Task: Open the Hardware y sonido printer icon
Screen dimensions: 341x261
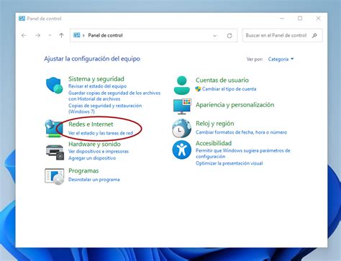Action: point(55,152)
